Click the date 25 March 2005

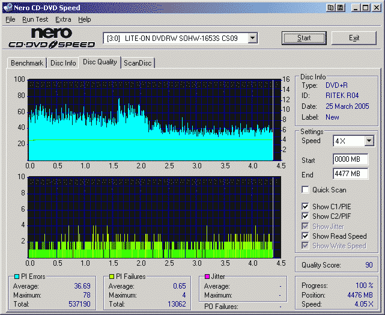pos(347,106)
